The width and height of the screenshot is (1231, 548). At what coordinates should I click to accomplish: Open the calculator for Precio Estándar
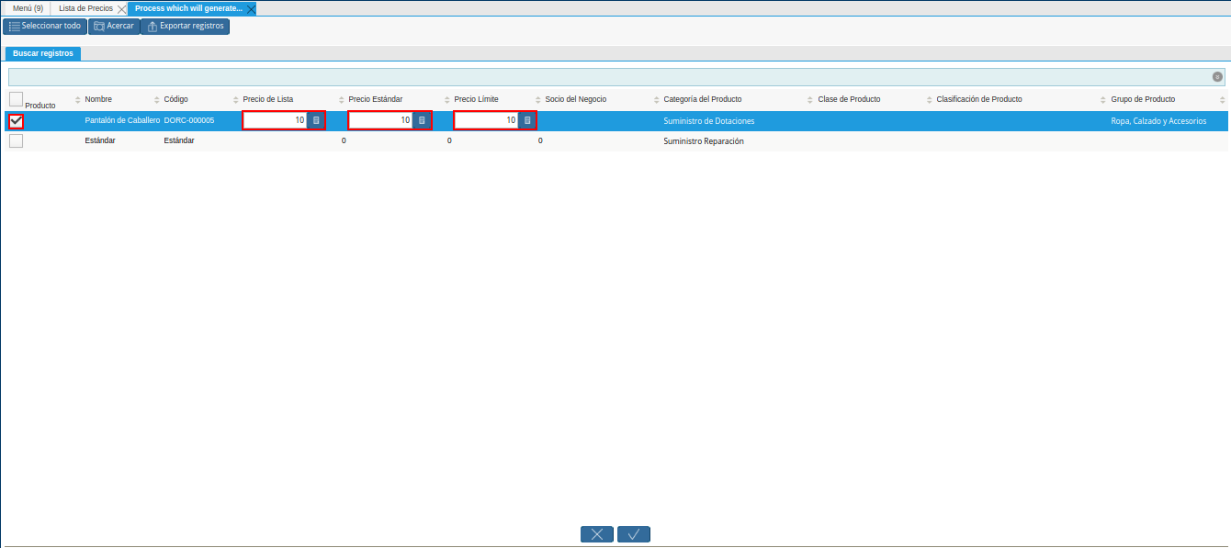pyautogui.click(x=422, y=120)
